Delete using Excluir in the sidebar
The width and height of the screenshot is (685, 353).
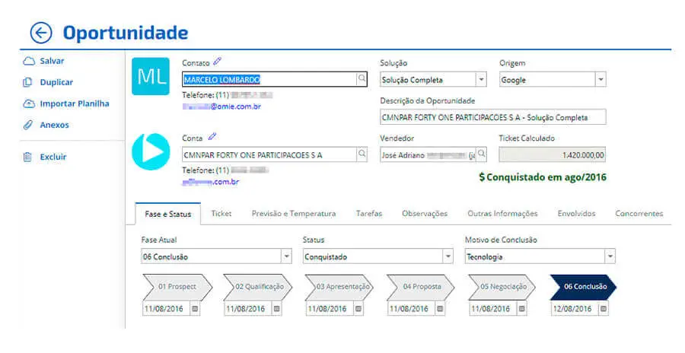click(53, 157)
